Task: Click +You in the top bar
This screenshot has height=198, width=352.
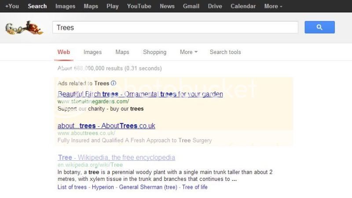Action: click(12, 6)
